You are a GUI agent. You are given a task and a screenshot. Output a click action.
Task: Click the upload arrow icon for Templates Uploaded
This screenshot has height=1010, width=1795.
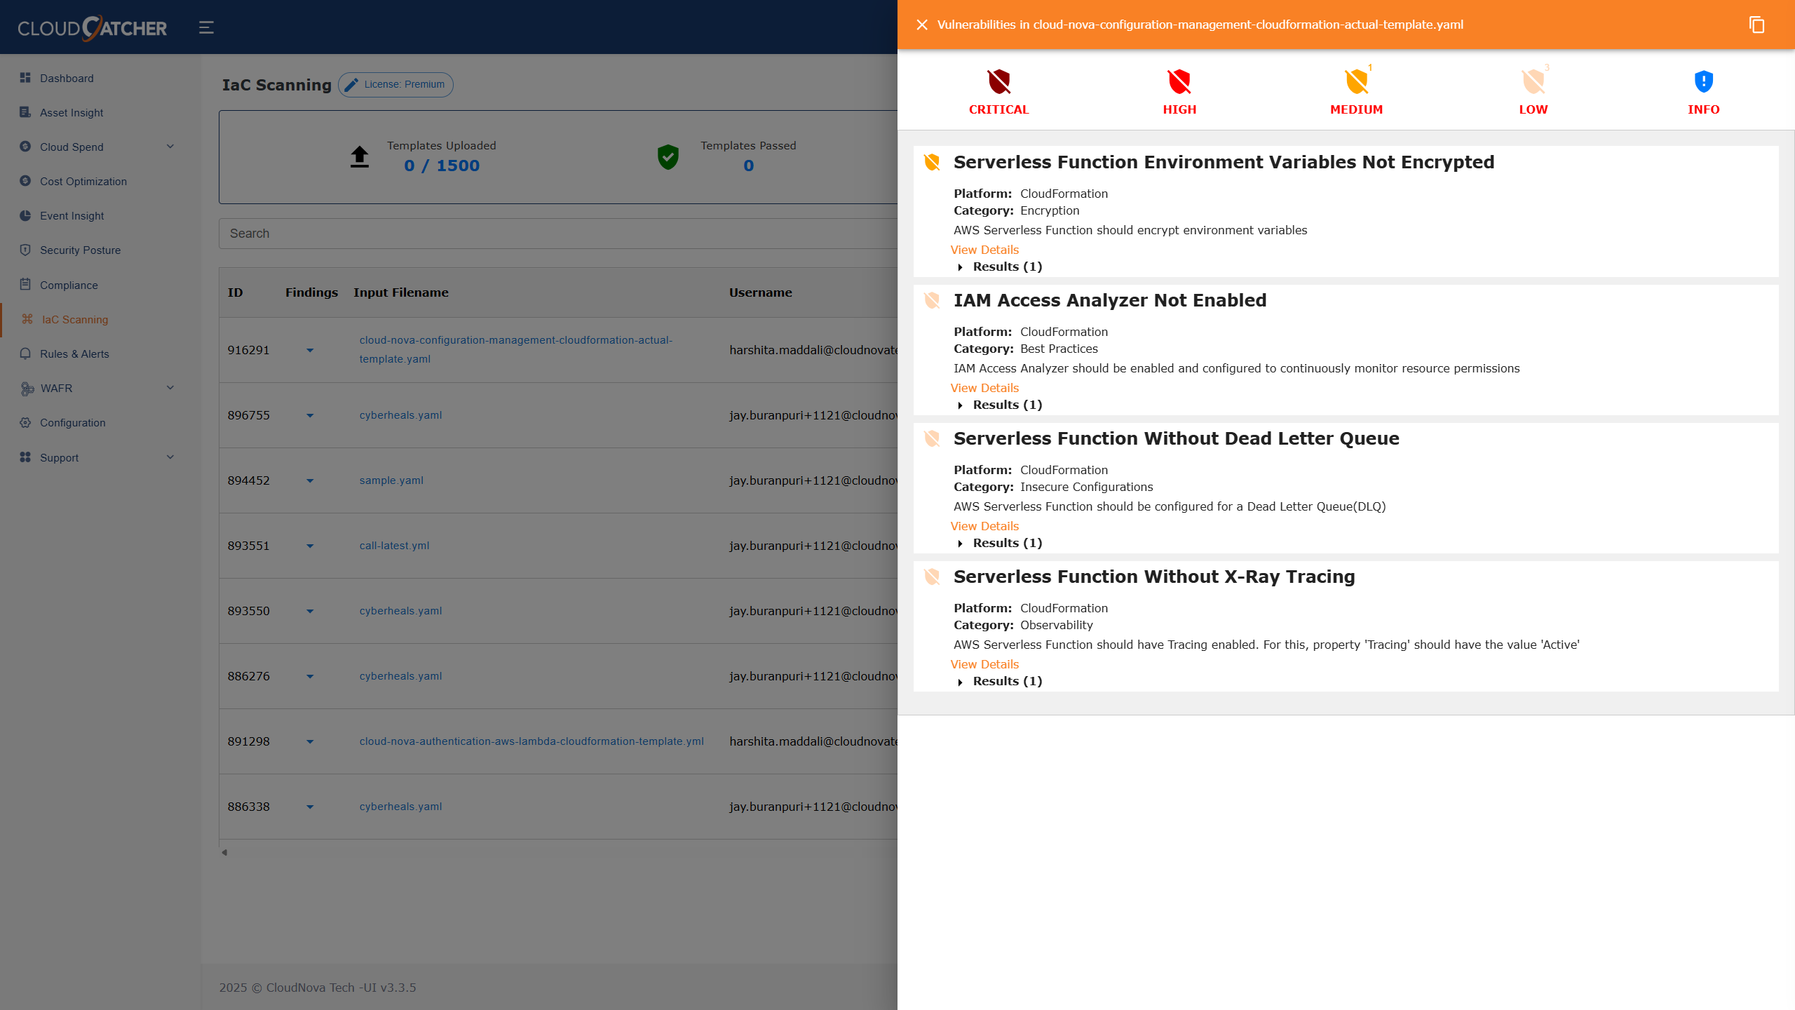tap(360, 156)
